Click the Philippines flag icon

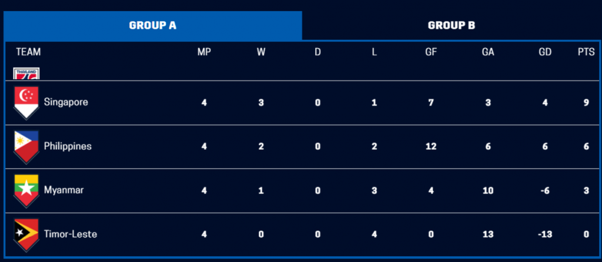point(26,146)
